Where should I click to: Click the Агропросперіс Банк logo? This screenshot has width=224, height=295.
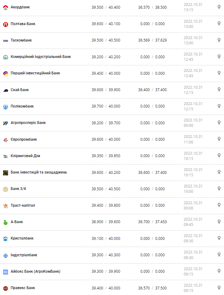coord(5,123)
